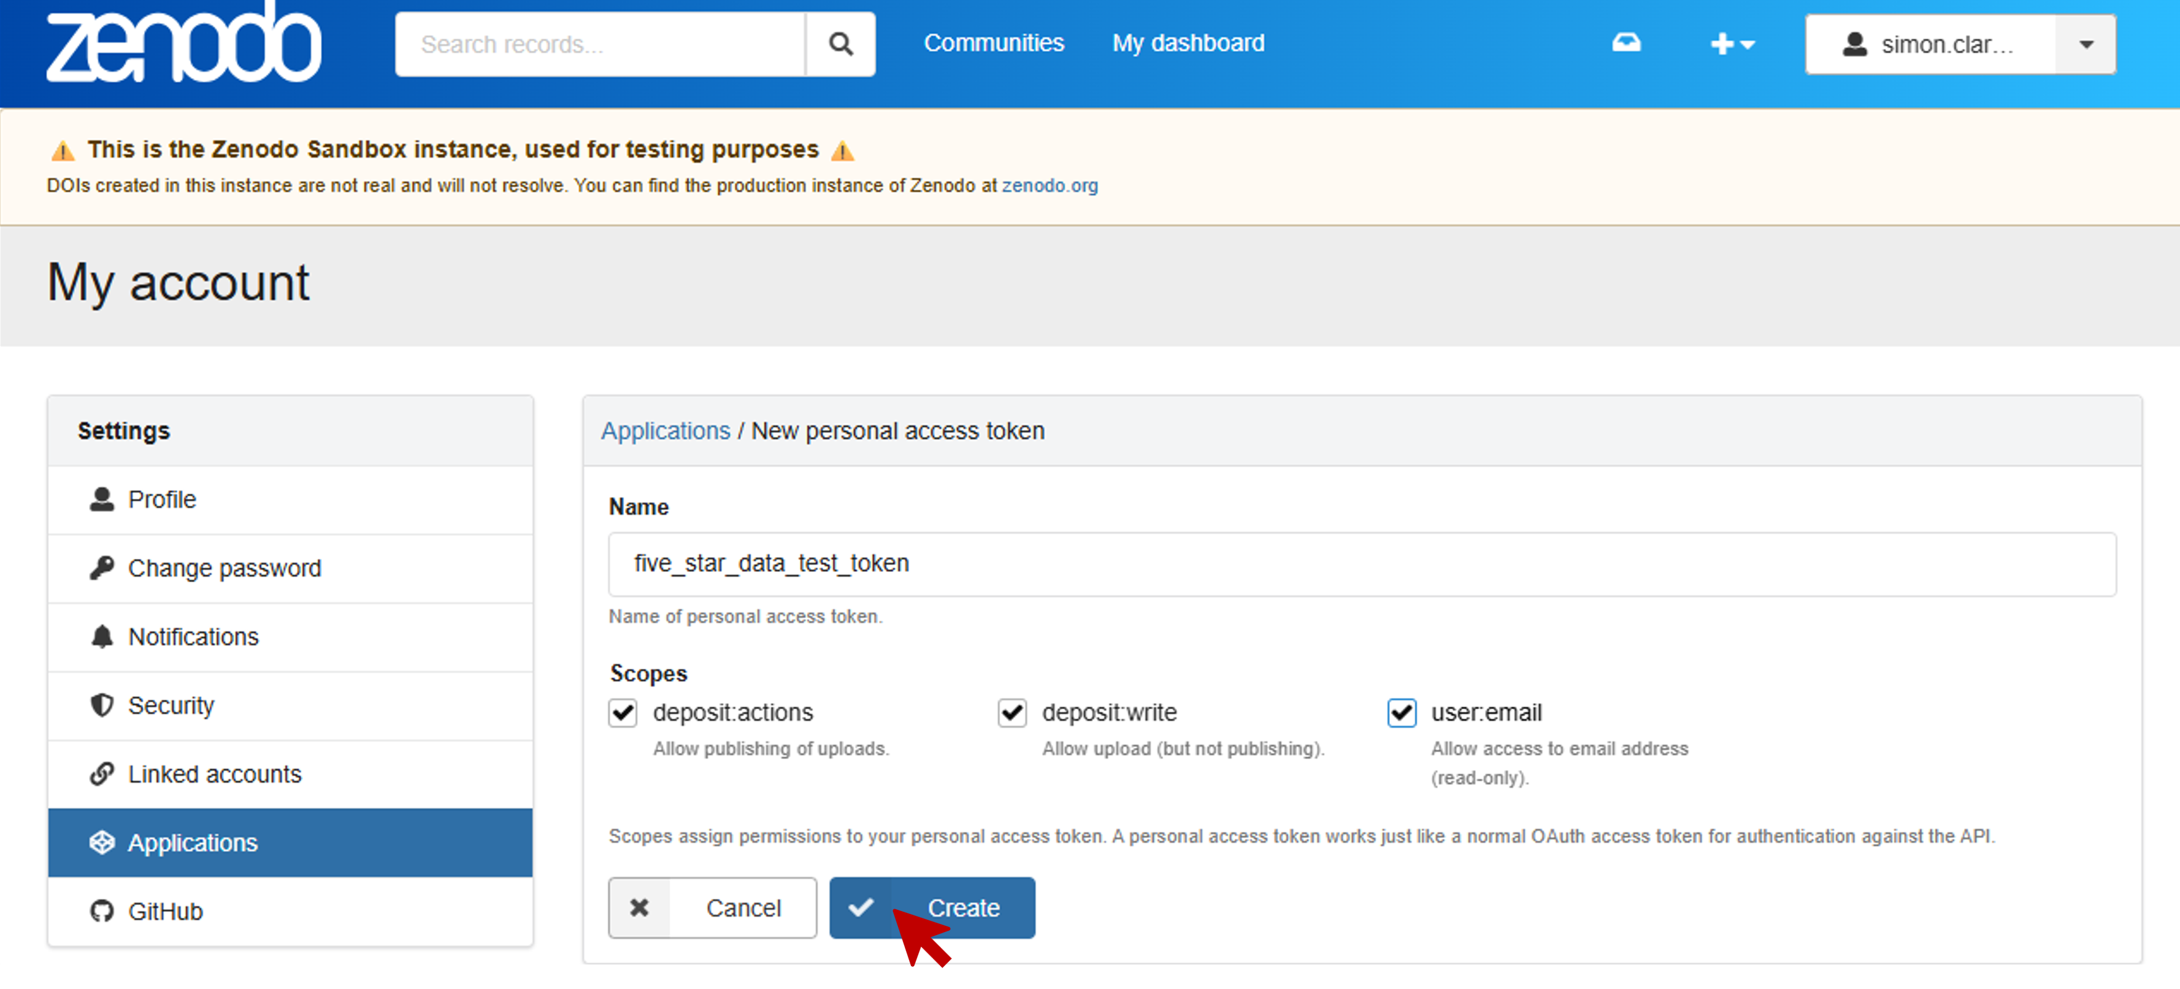The height and width of the screenshot is (989, 2180).
Task: Click the Linked accounts chain icon
Action: tap(102, 774)
